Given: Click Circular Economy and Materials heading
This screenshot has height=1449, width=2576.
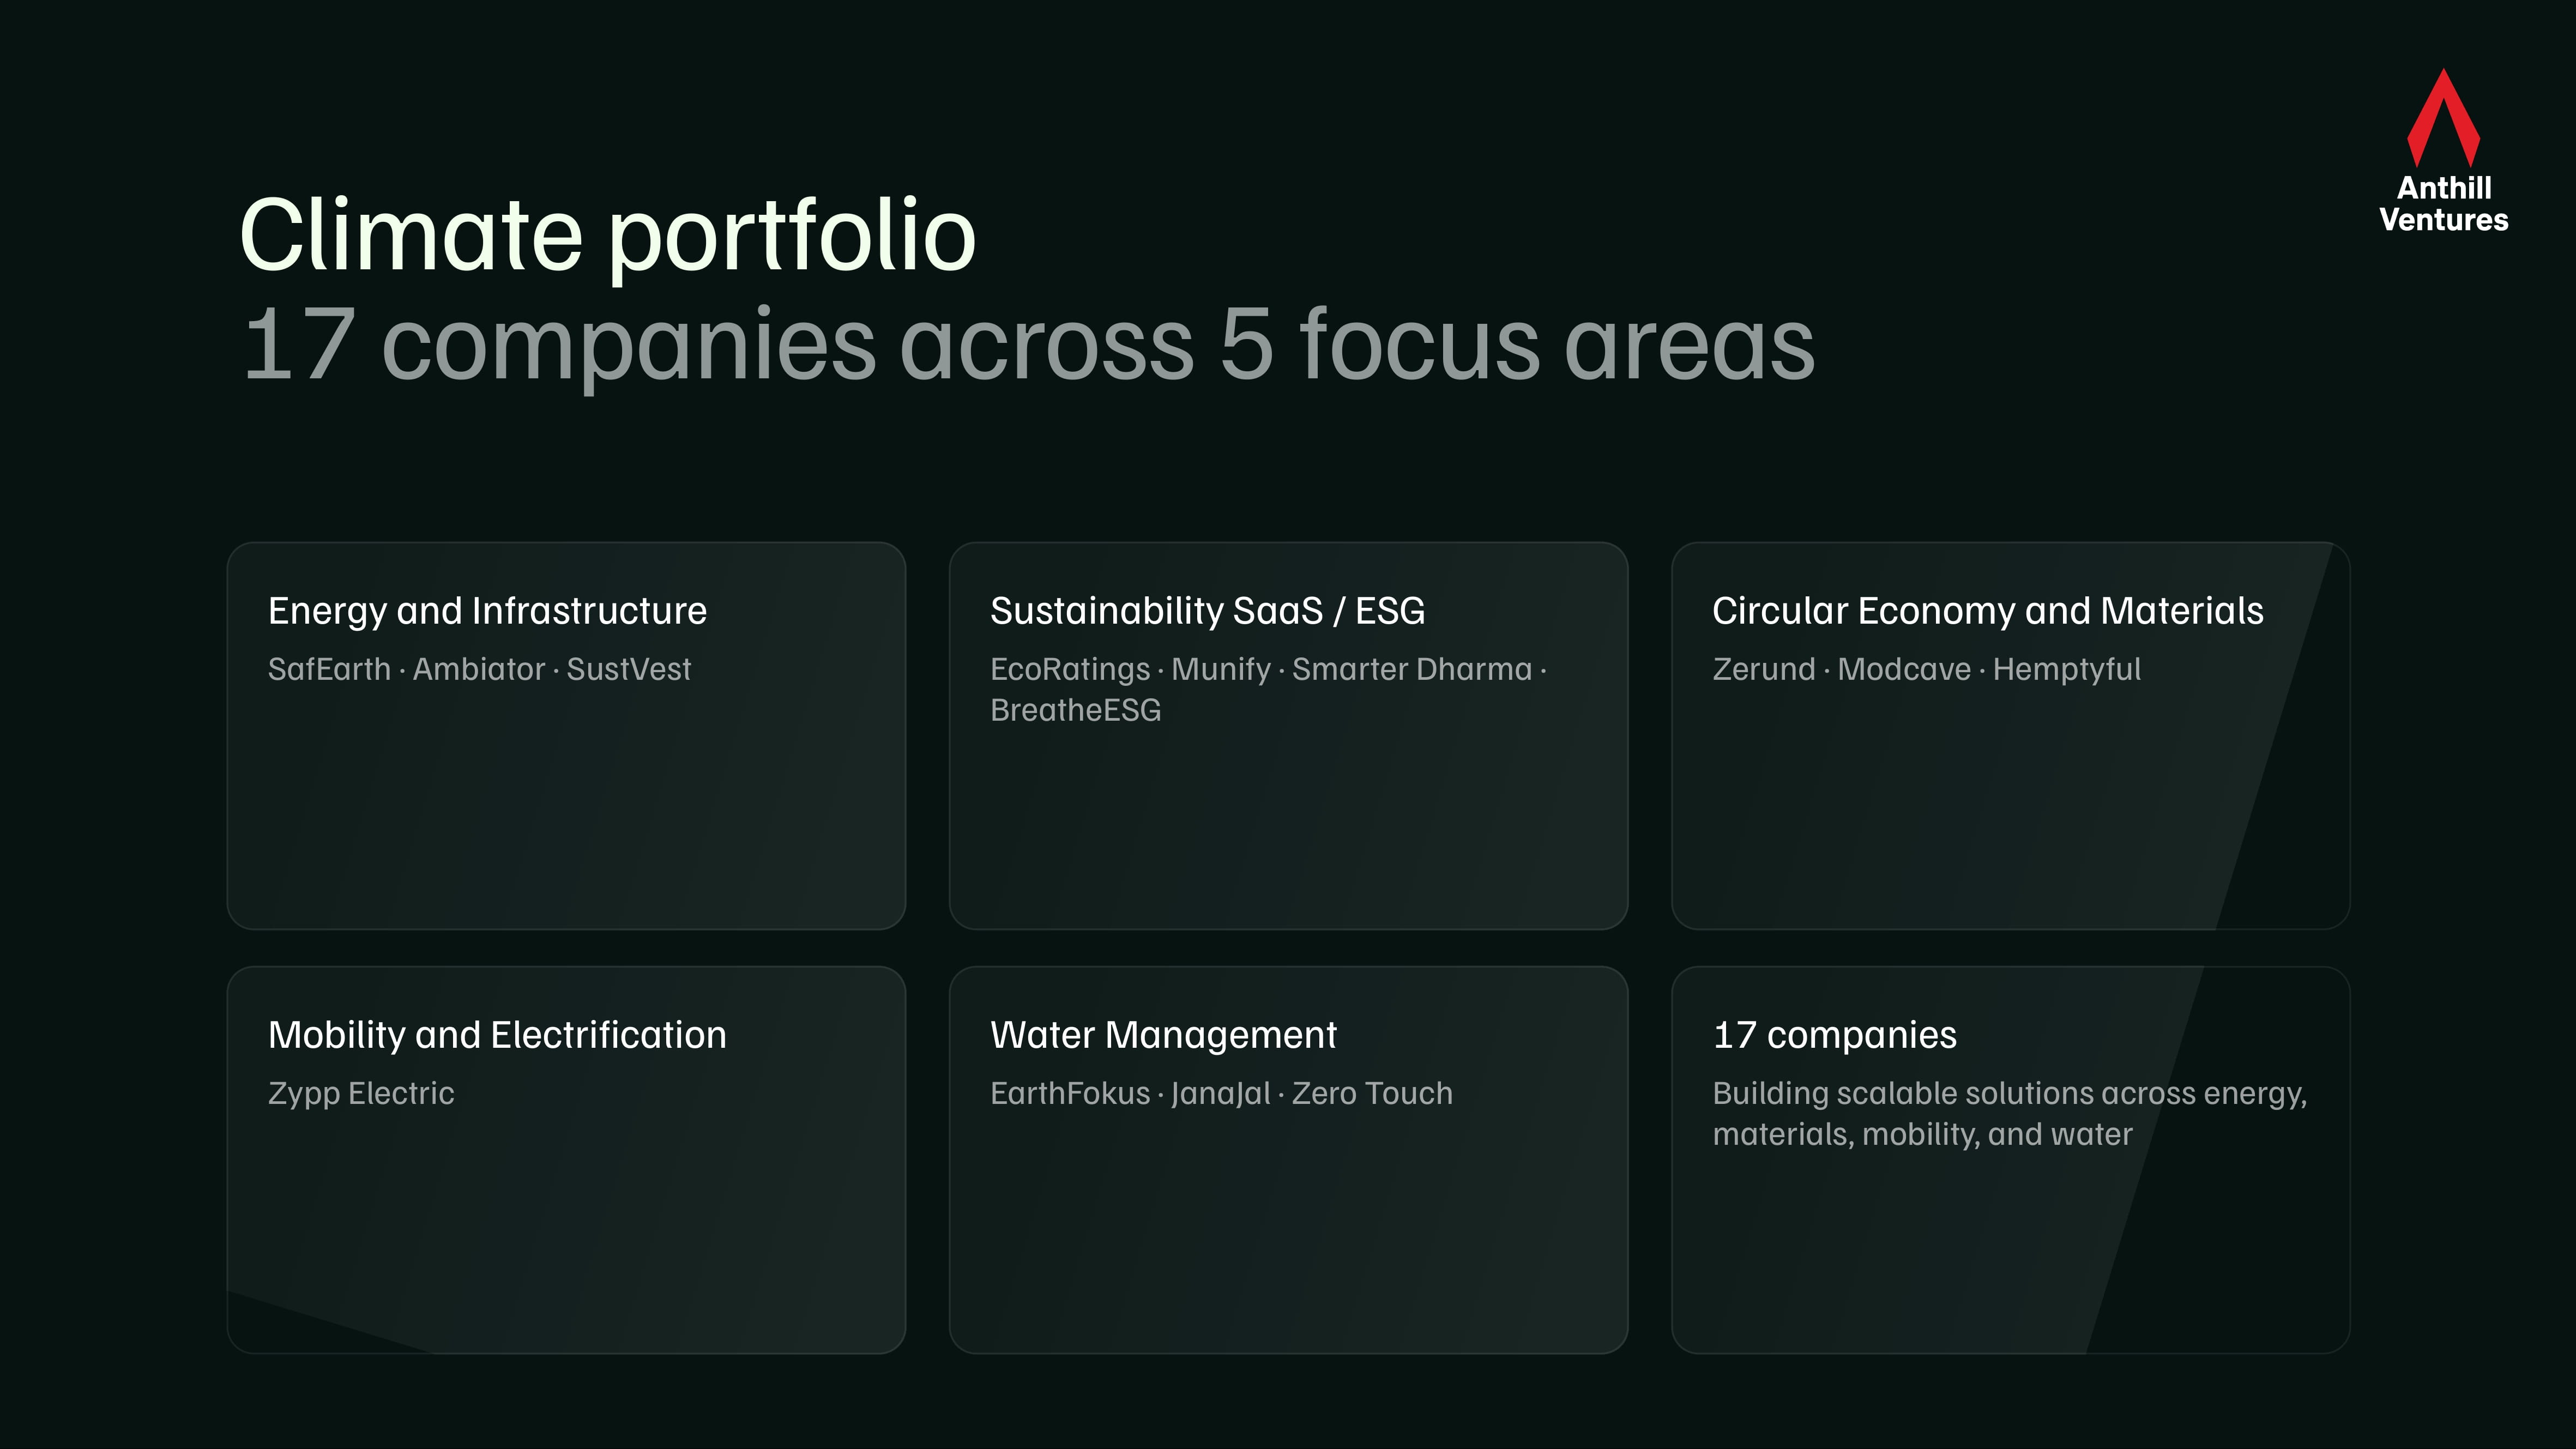Looking at the screenshot, I should coord(1987,611).
